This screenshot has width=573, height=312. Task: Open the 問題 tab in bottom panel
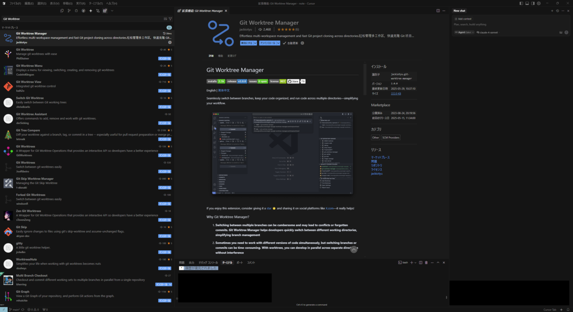point(181,262)
